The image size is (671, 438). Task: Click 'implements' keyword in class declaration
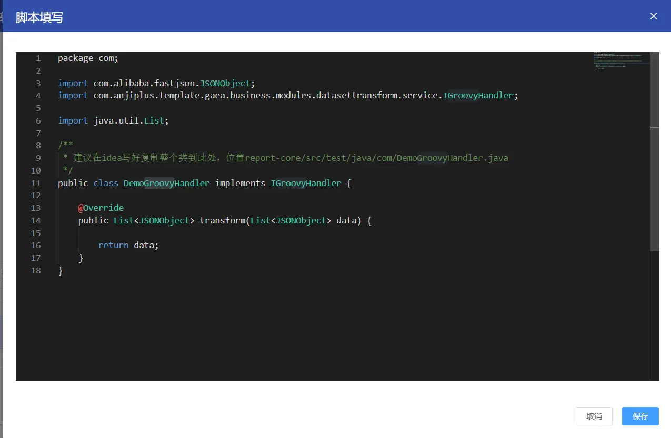click(x=240, y=184)
